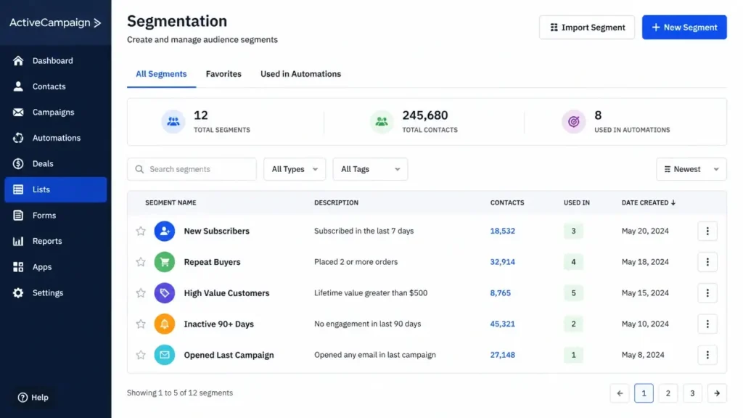This screenshot has width=743, height=418.
Task: Click the Repeat Buyers cart icon
Action: [x=165, y=261]
